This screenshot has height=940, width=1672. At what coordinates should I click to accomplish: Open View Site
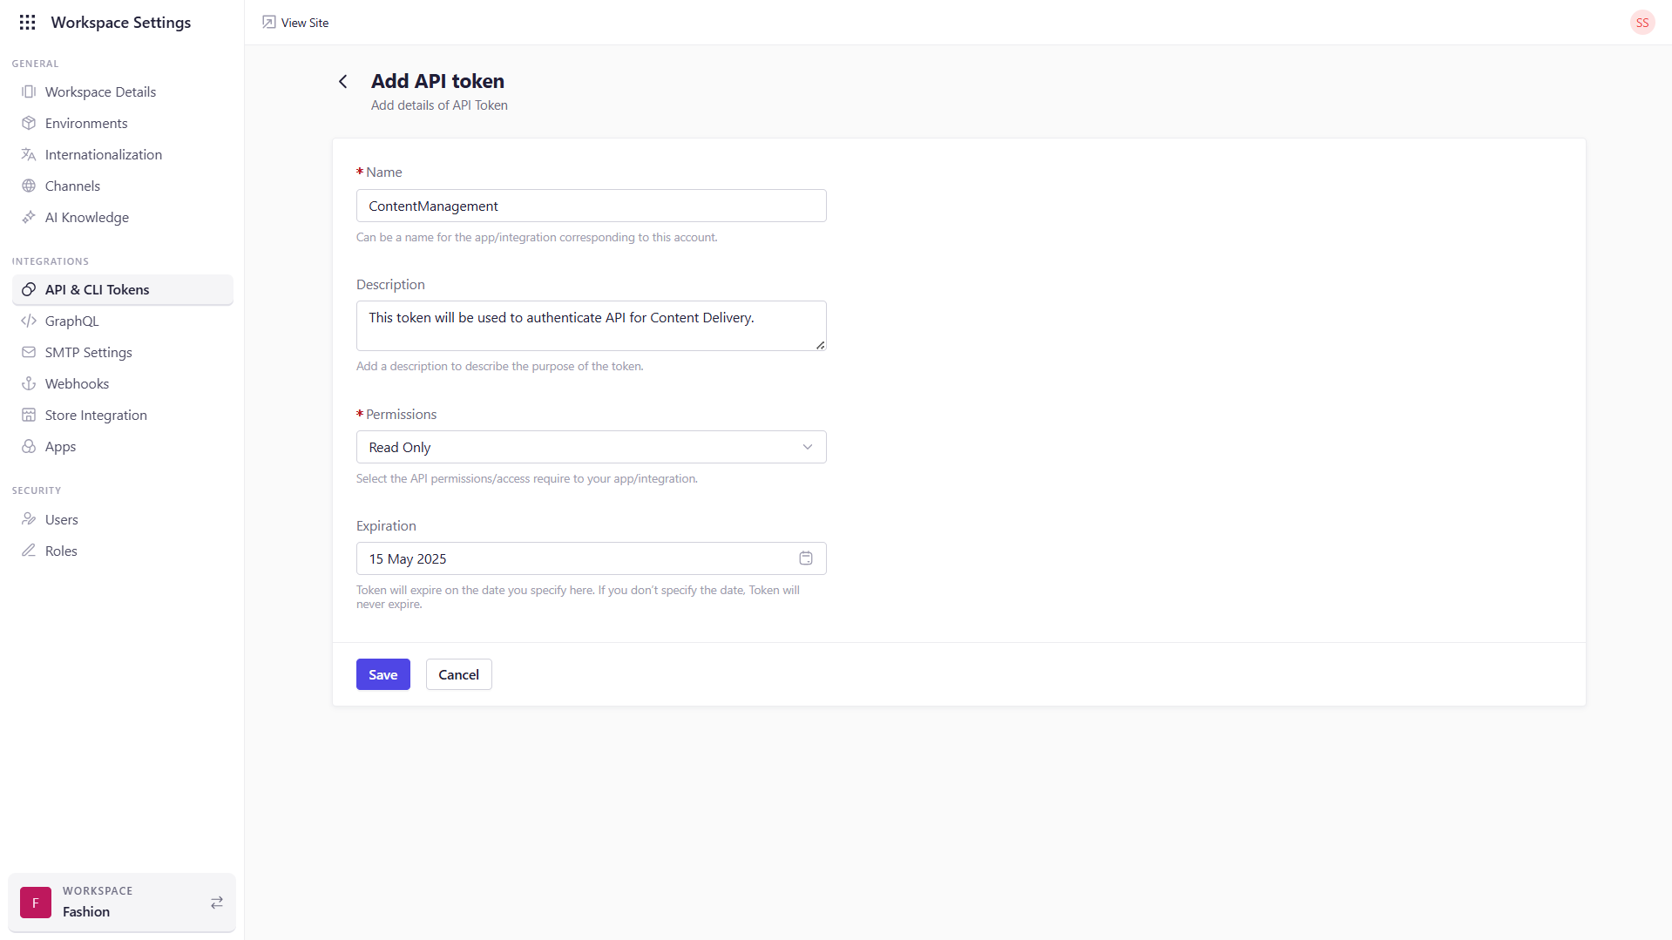coord(294,22)
